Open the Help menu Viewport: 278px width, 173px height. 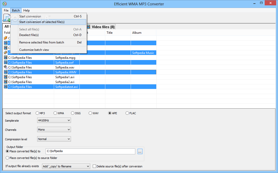[26, 10]
